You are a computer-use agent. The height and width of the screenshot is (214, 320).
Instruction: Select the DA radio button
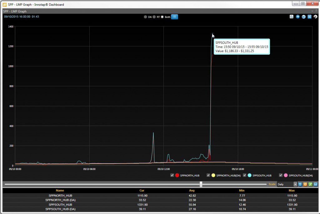pyautogui.click(x=145, y=17)
